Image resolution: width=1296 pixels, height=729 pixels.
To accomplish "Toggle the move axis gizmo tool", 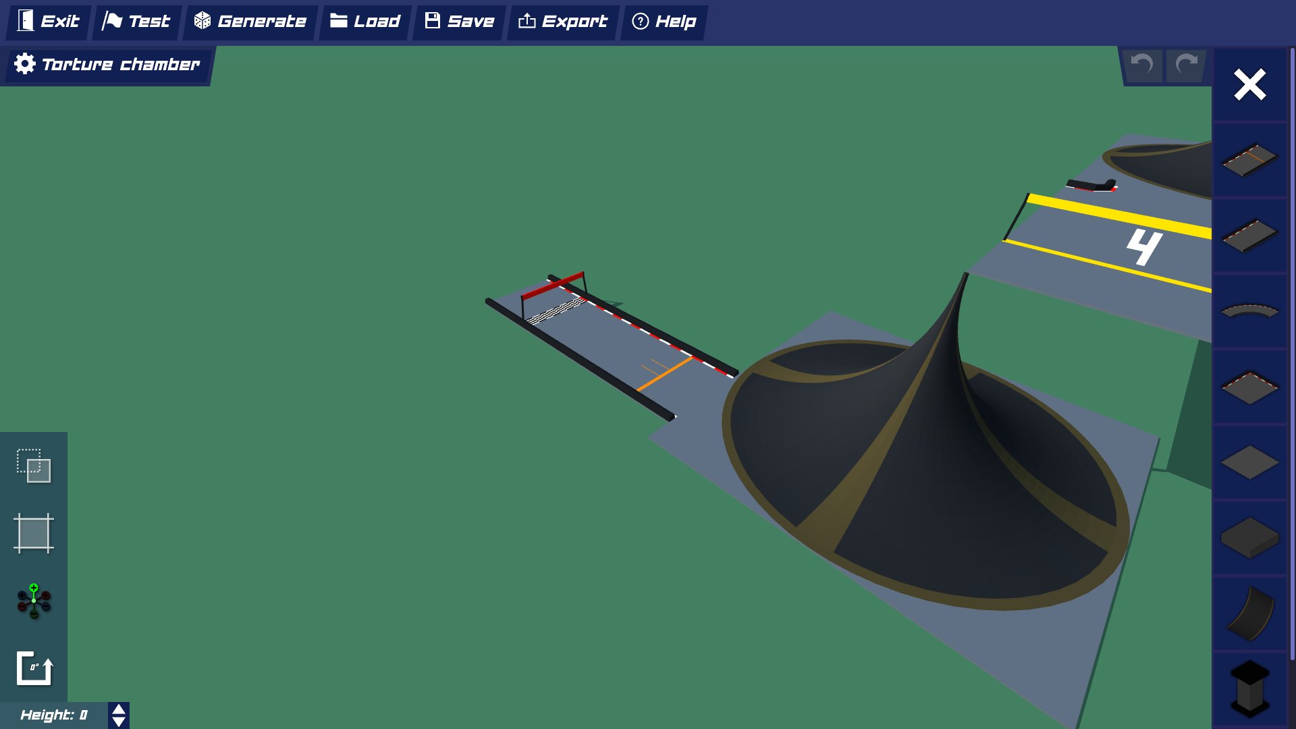I will (x=34, y=601).
